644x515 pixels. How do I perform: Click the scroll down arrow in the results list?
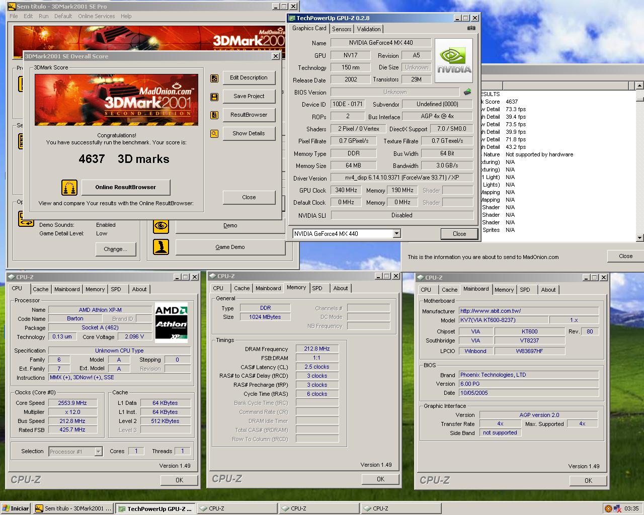tap(640, 237)
